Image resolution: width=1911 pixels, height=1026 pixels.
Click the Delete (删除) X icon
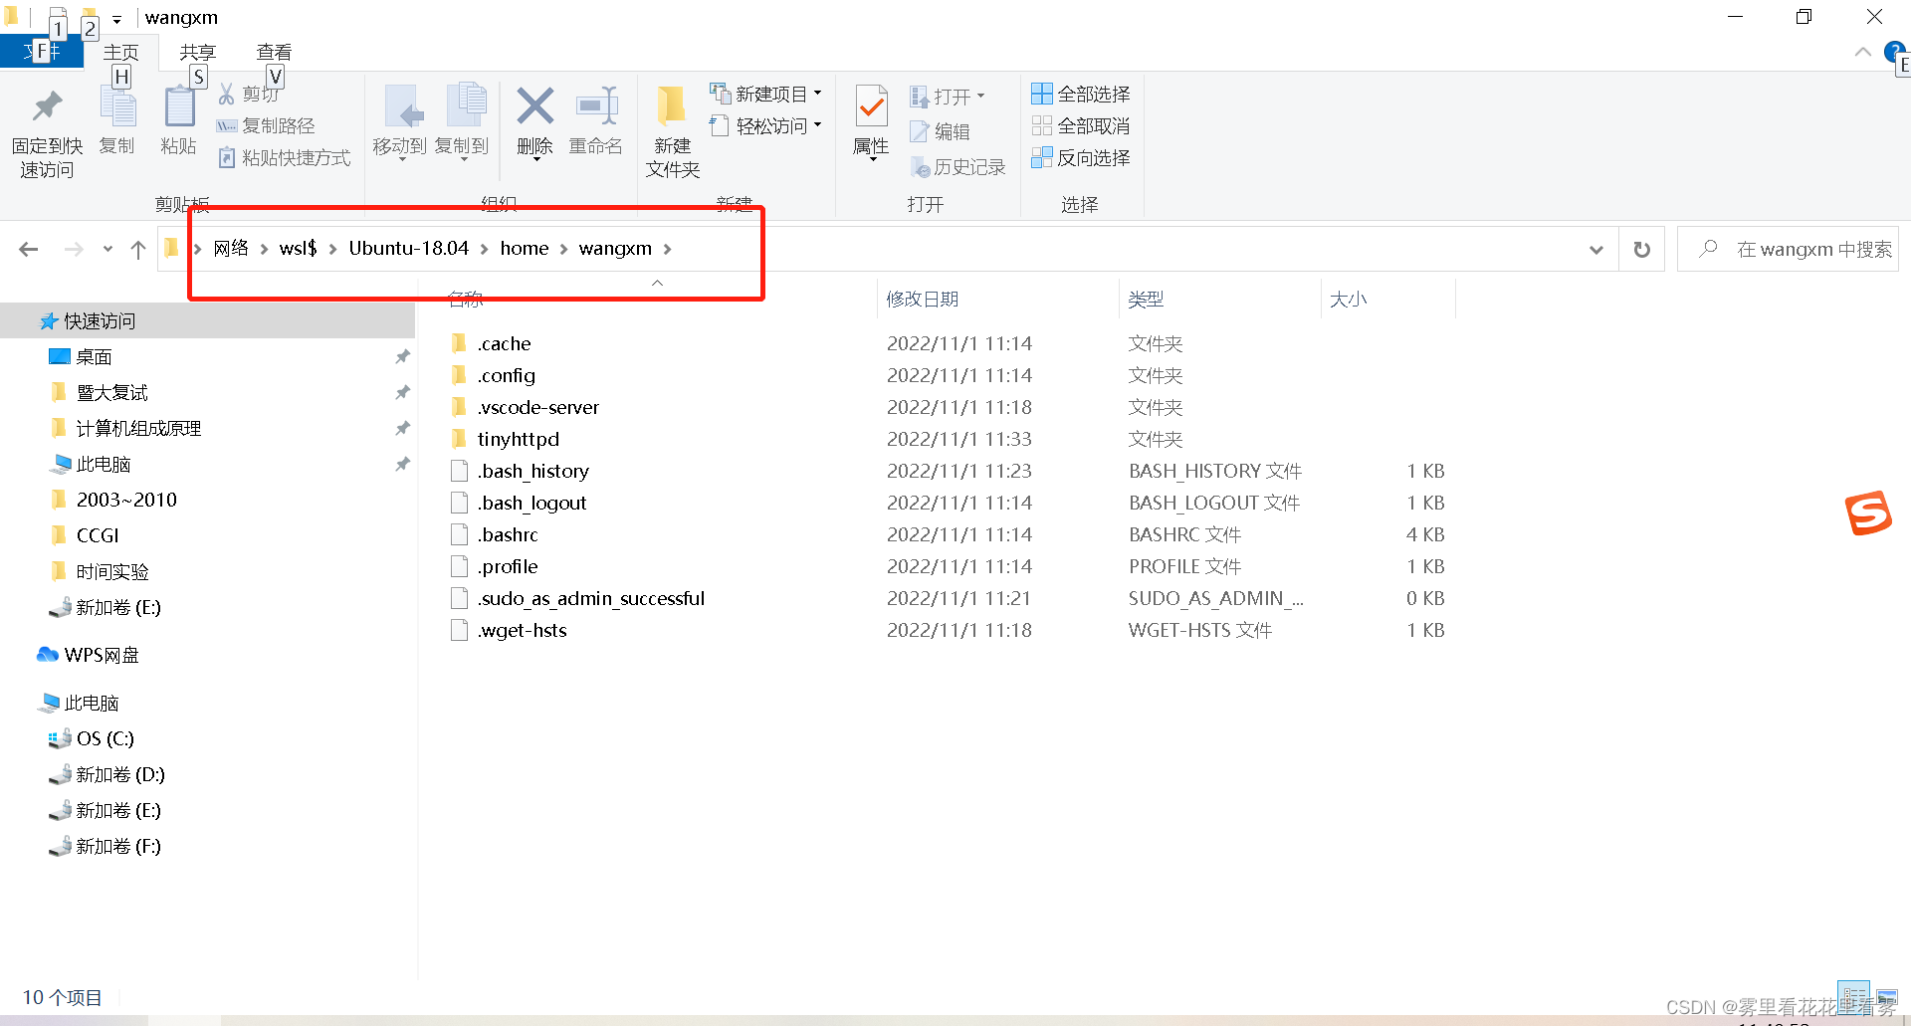click(534, 106)
